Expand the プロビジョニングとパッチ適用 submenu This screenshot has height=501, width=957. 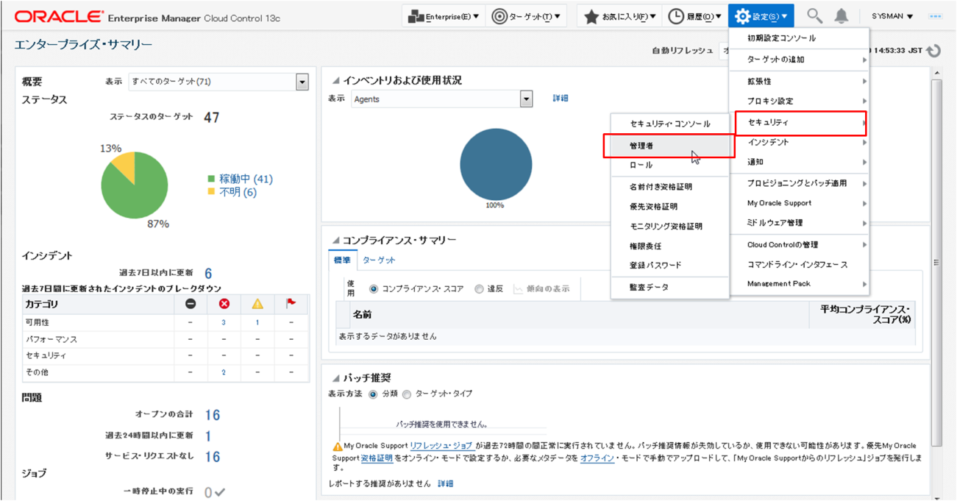799,183
